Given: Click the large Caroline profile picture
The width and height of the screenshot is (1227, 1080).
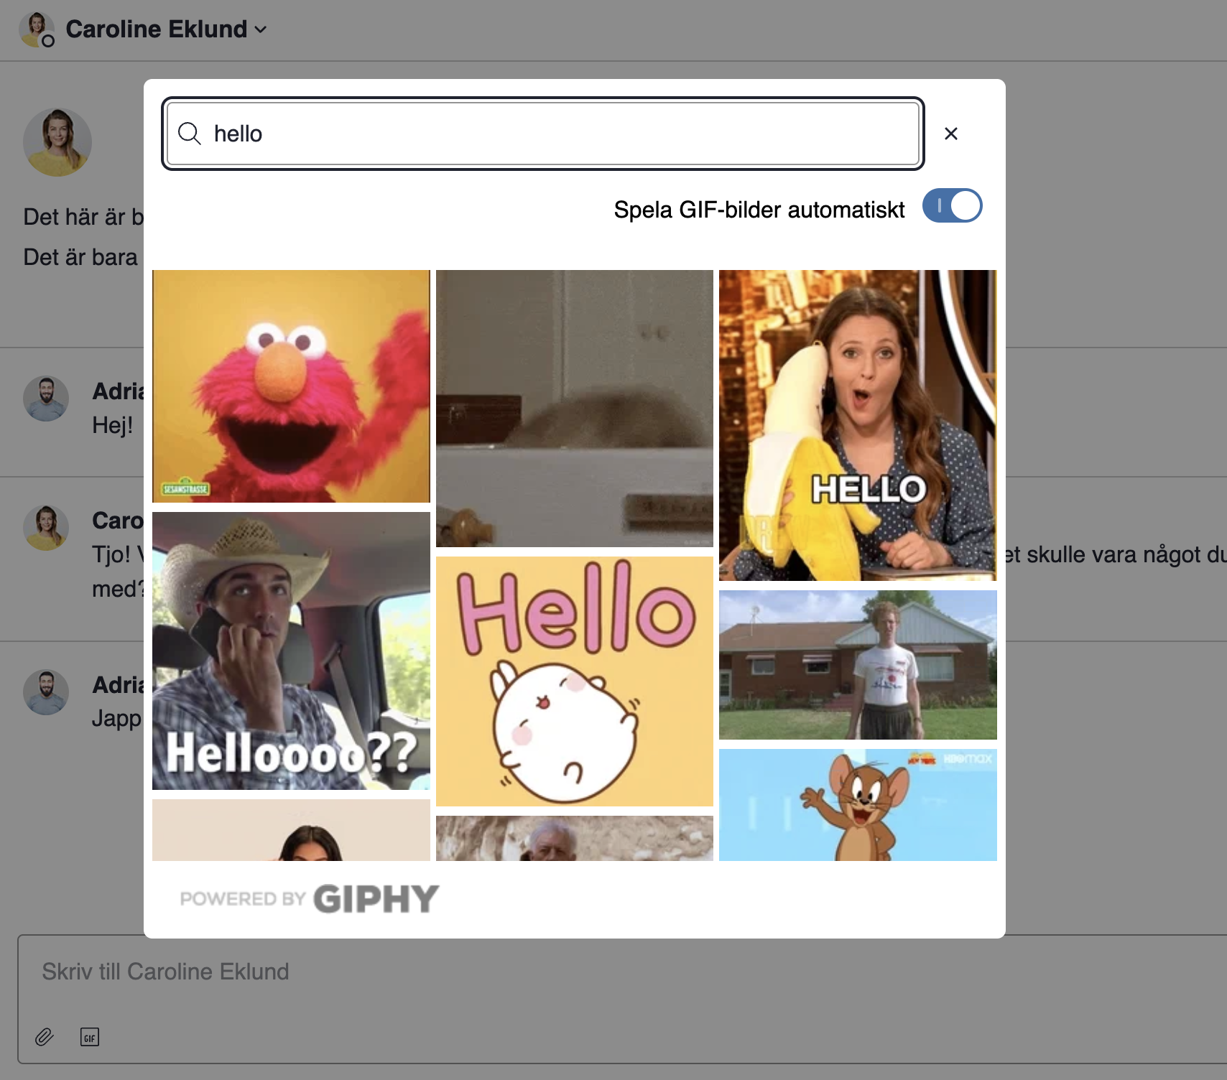Looking at the screenshot, I should pyautogui.click(x=57, y=142).
